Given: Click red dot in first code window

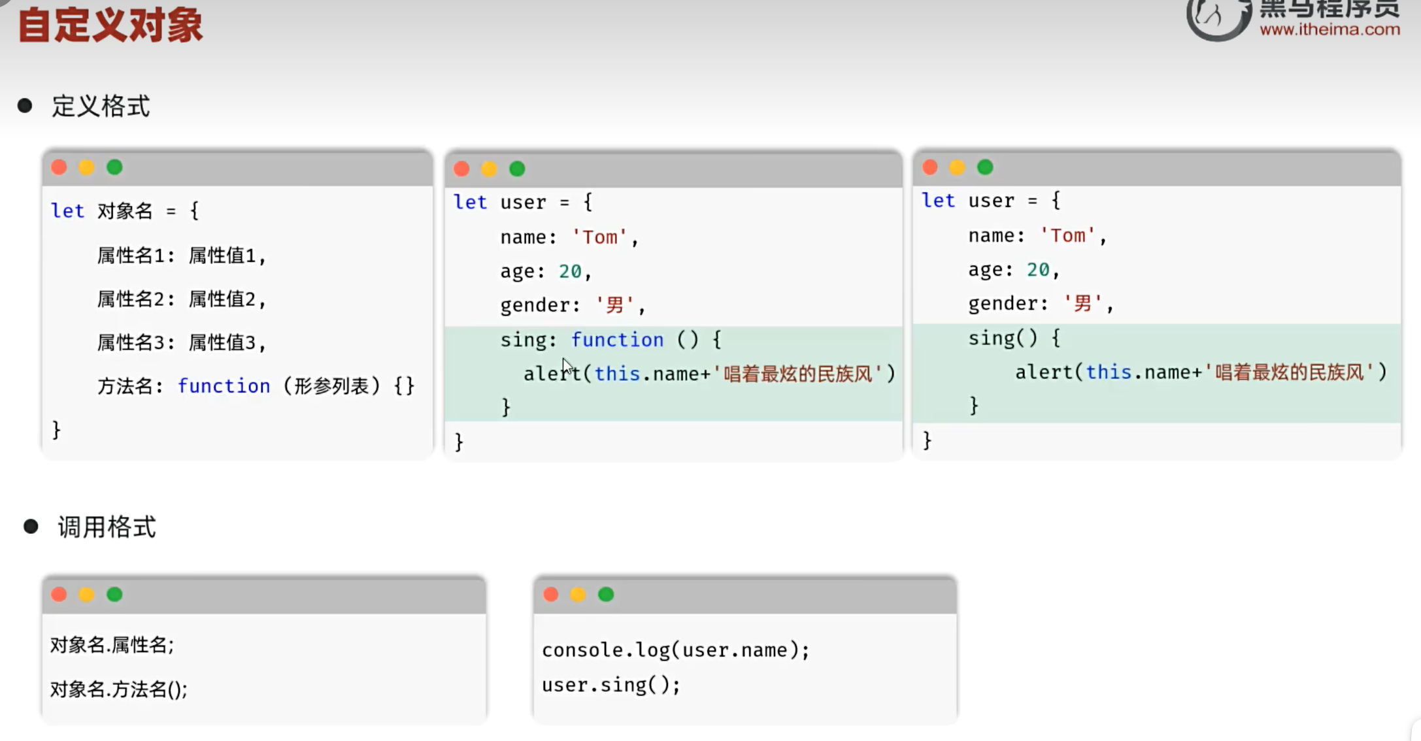Looking at the screenshot, I should pyautogui.click(x=59, y=167).
